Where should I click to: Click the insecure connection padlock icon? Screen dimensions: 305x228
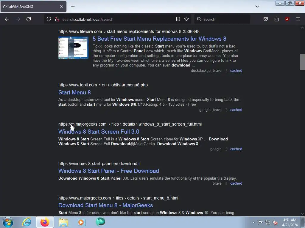point(57,19)
